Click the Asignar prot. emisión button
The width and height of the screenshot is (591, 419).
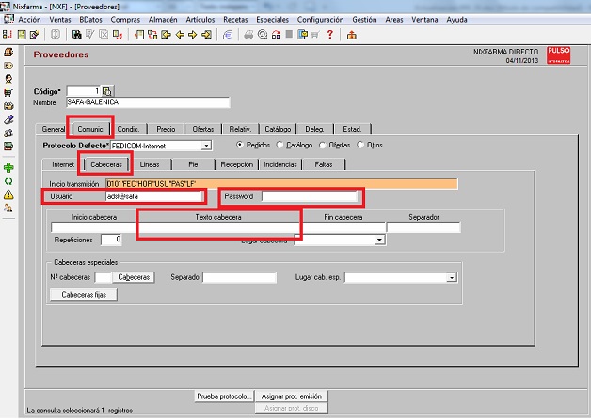(292, 396)
